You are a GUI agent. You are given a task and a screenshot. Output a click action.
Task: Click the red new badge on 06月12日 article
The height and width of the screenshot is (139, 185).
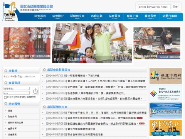click(140, 118)
